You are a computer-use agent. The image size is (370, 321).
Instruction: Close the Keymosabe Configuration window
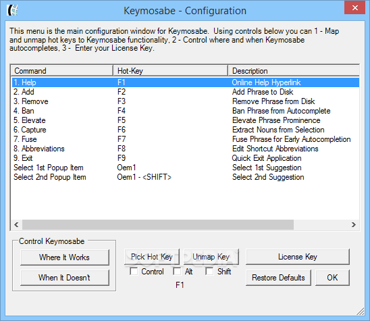coord(354,8)
